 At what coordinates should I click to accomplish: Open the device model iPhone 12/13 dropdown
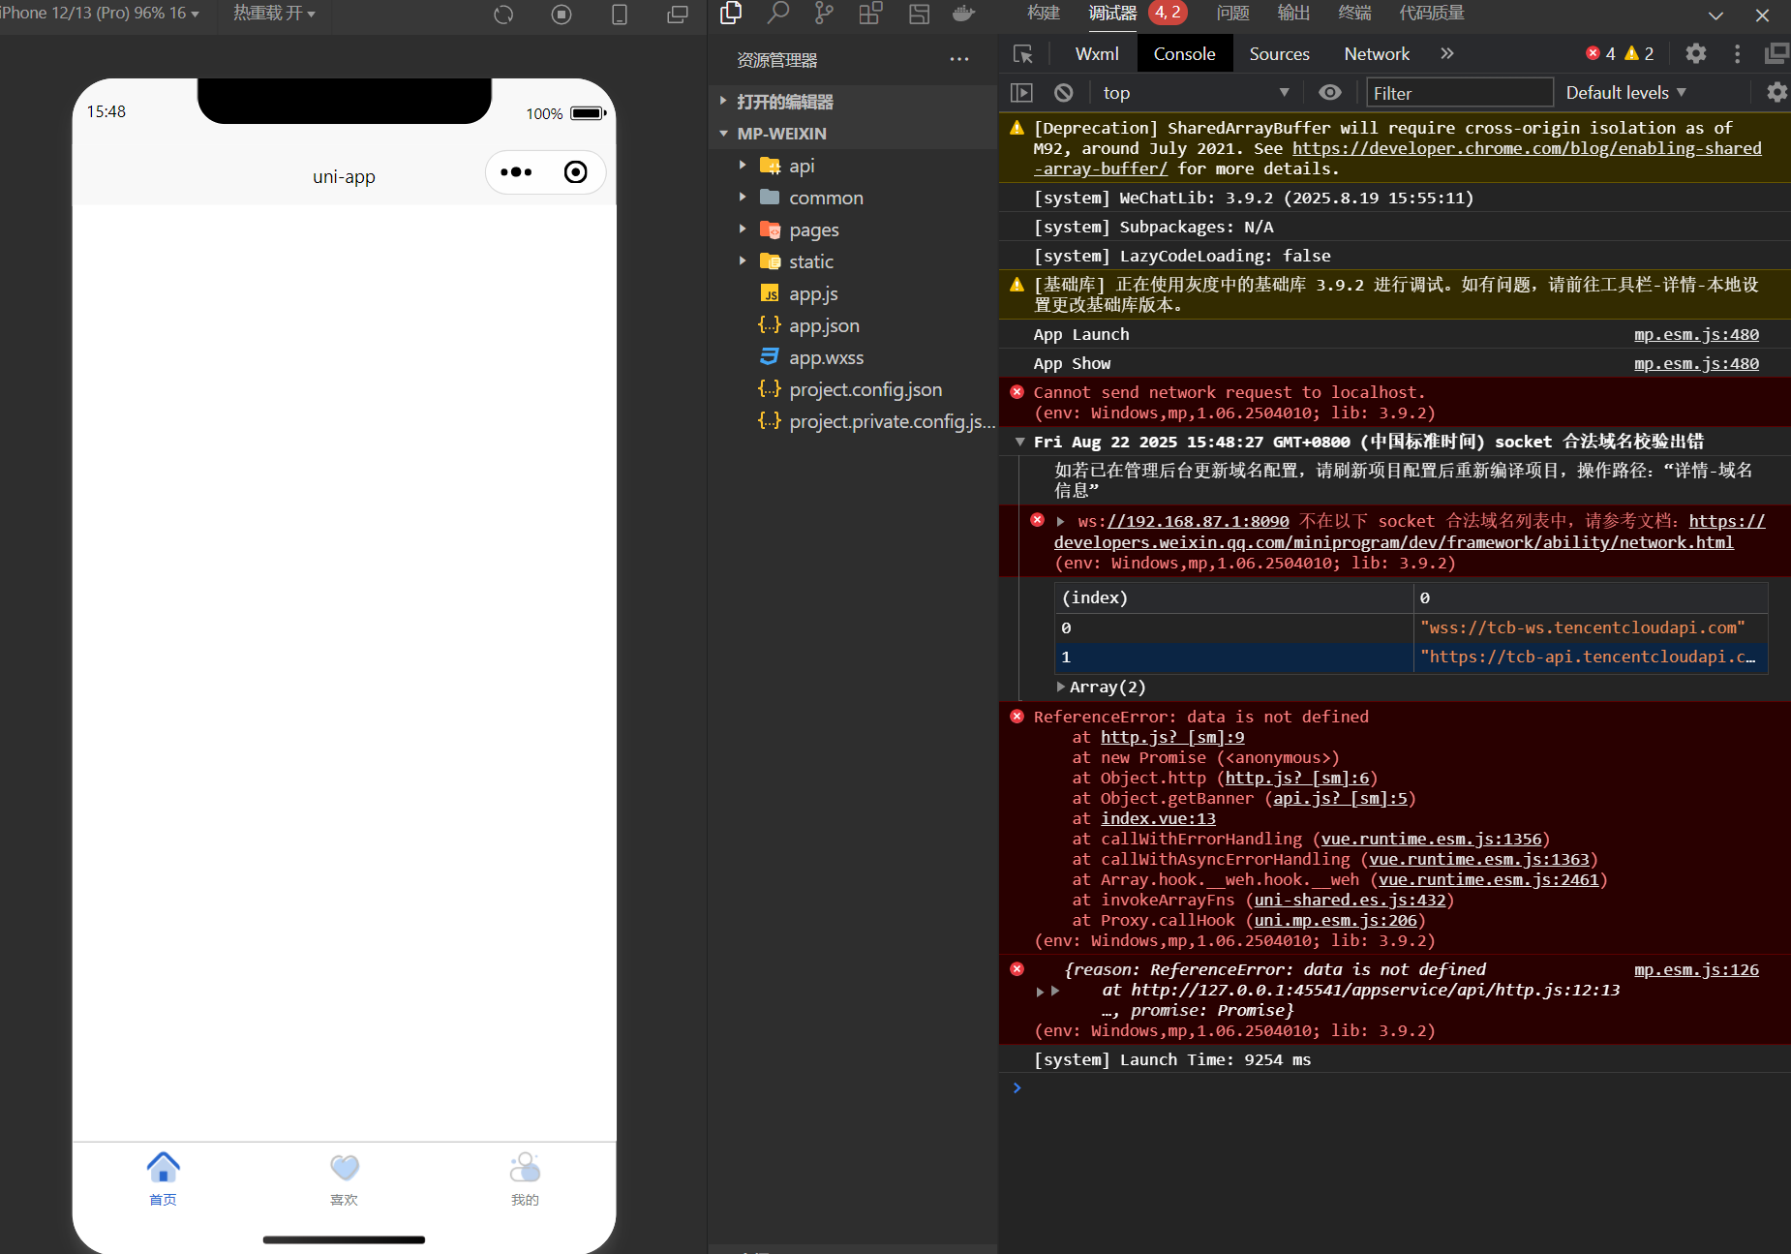pos(100,13)
